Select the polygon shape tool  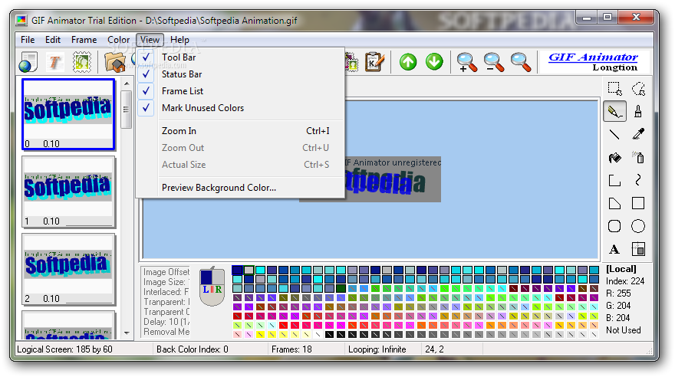(614, 203)
